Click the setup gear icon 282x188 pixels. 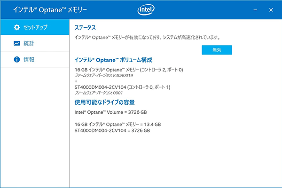[x=17, y=27]
